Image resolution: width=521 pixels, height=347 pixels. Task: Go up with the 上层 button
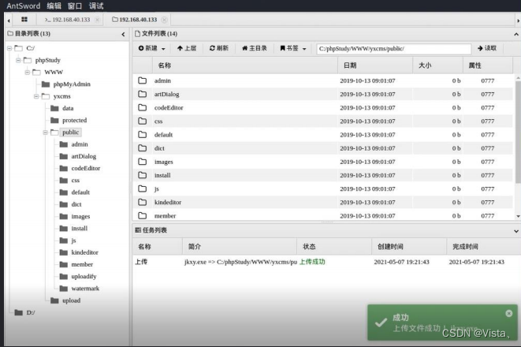187,49
